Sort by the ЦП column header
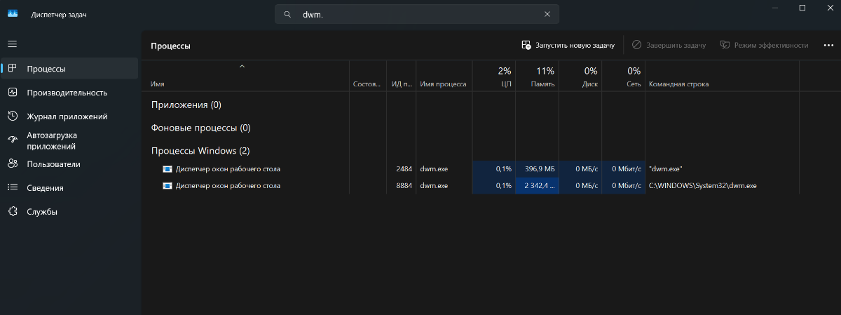The image size is (841, 315). (x=494, y=76)
